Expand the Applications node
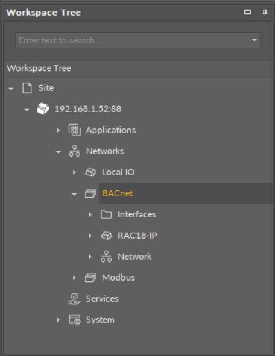Image resolution: width=275 pixels, height=356 pixels. click(x=58, y=130)
